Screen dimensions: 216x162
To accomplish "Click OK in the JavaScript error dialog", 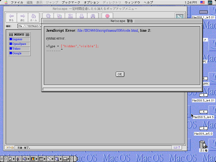I will (x=120, y=74).
